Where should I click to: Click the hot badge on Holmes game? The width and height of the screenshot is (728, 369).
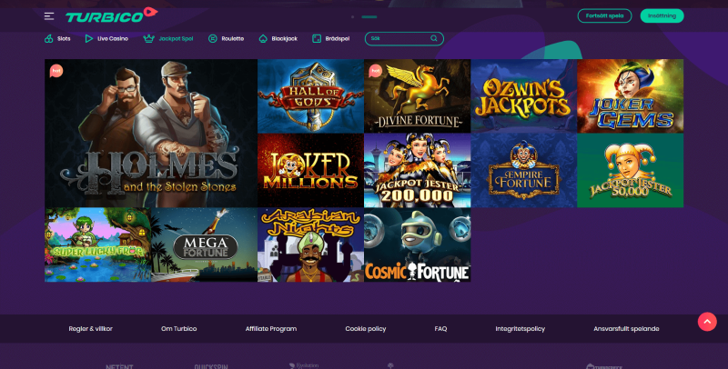coord(56,71)
